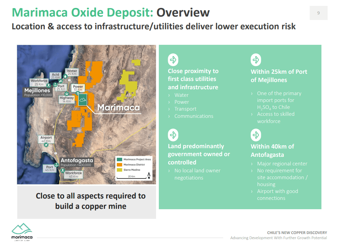Click the 'Close proximity to first class utilities' heading
Image resolution: width=339 pixels, height=244 pixels.
coord(193,79)
